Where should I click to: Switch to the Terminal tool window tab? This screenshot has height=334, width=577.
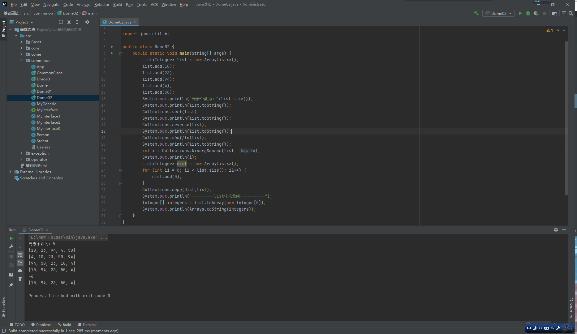coord(87,324)
